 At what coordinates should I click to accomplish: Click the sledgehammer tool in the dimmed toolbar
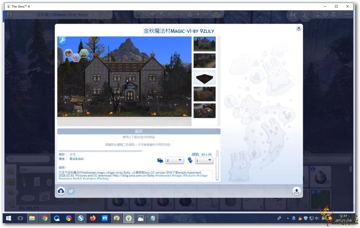162,14
